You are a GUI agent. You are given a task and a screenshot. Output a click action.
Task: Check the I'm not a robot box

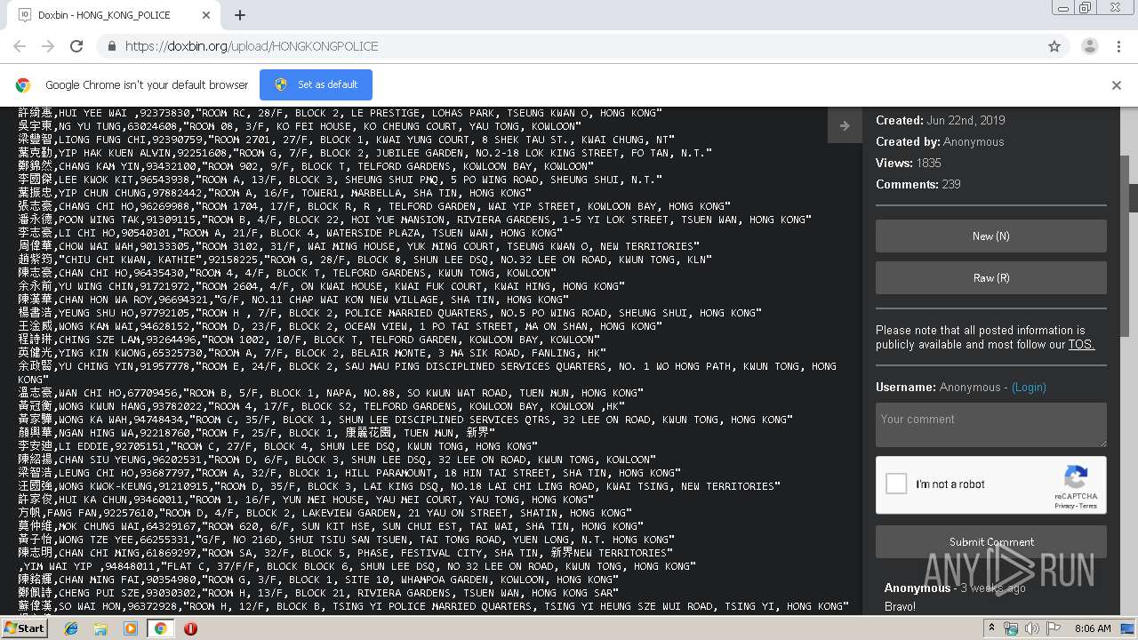coord(897,484)
